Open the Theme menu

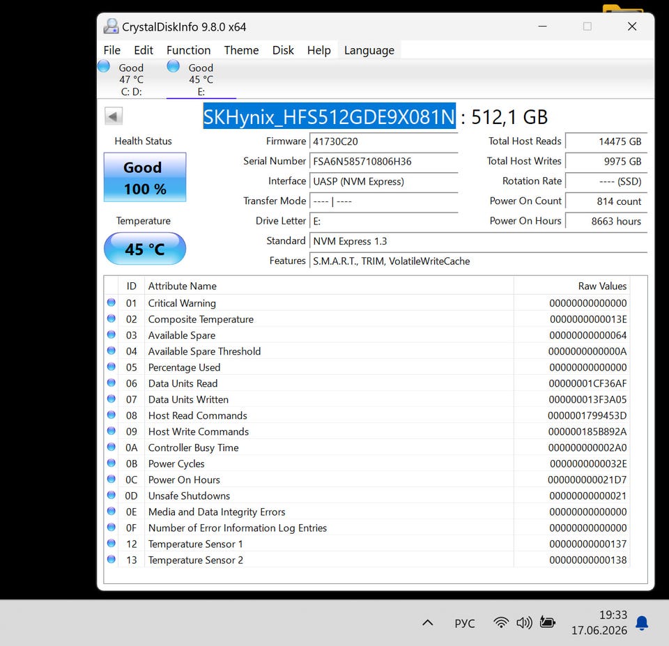242,50
